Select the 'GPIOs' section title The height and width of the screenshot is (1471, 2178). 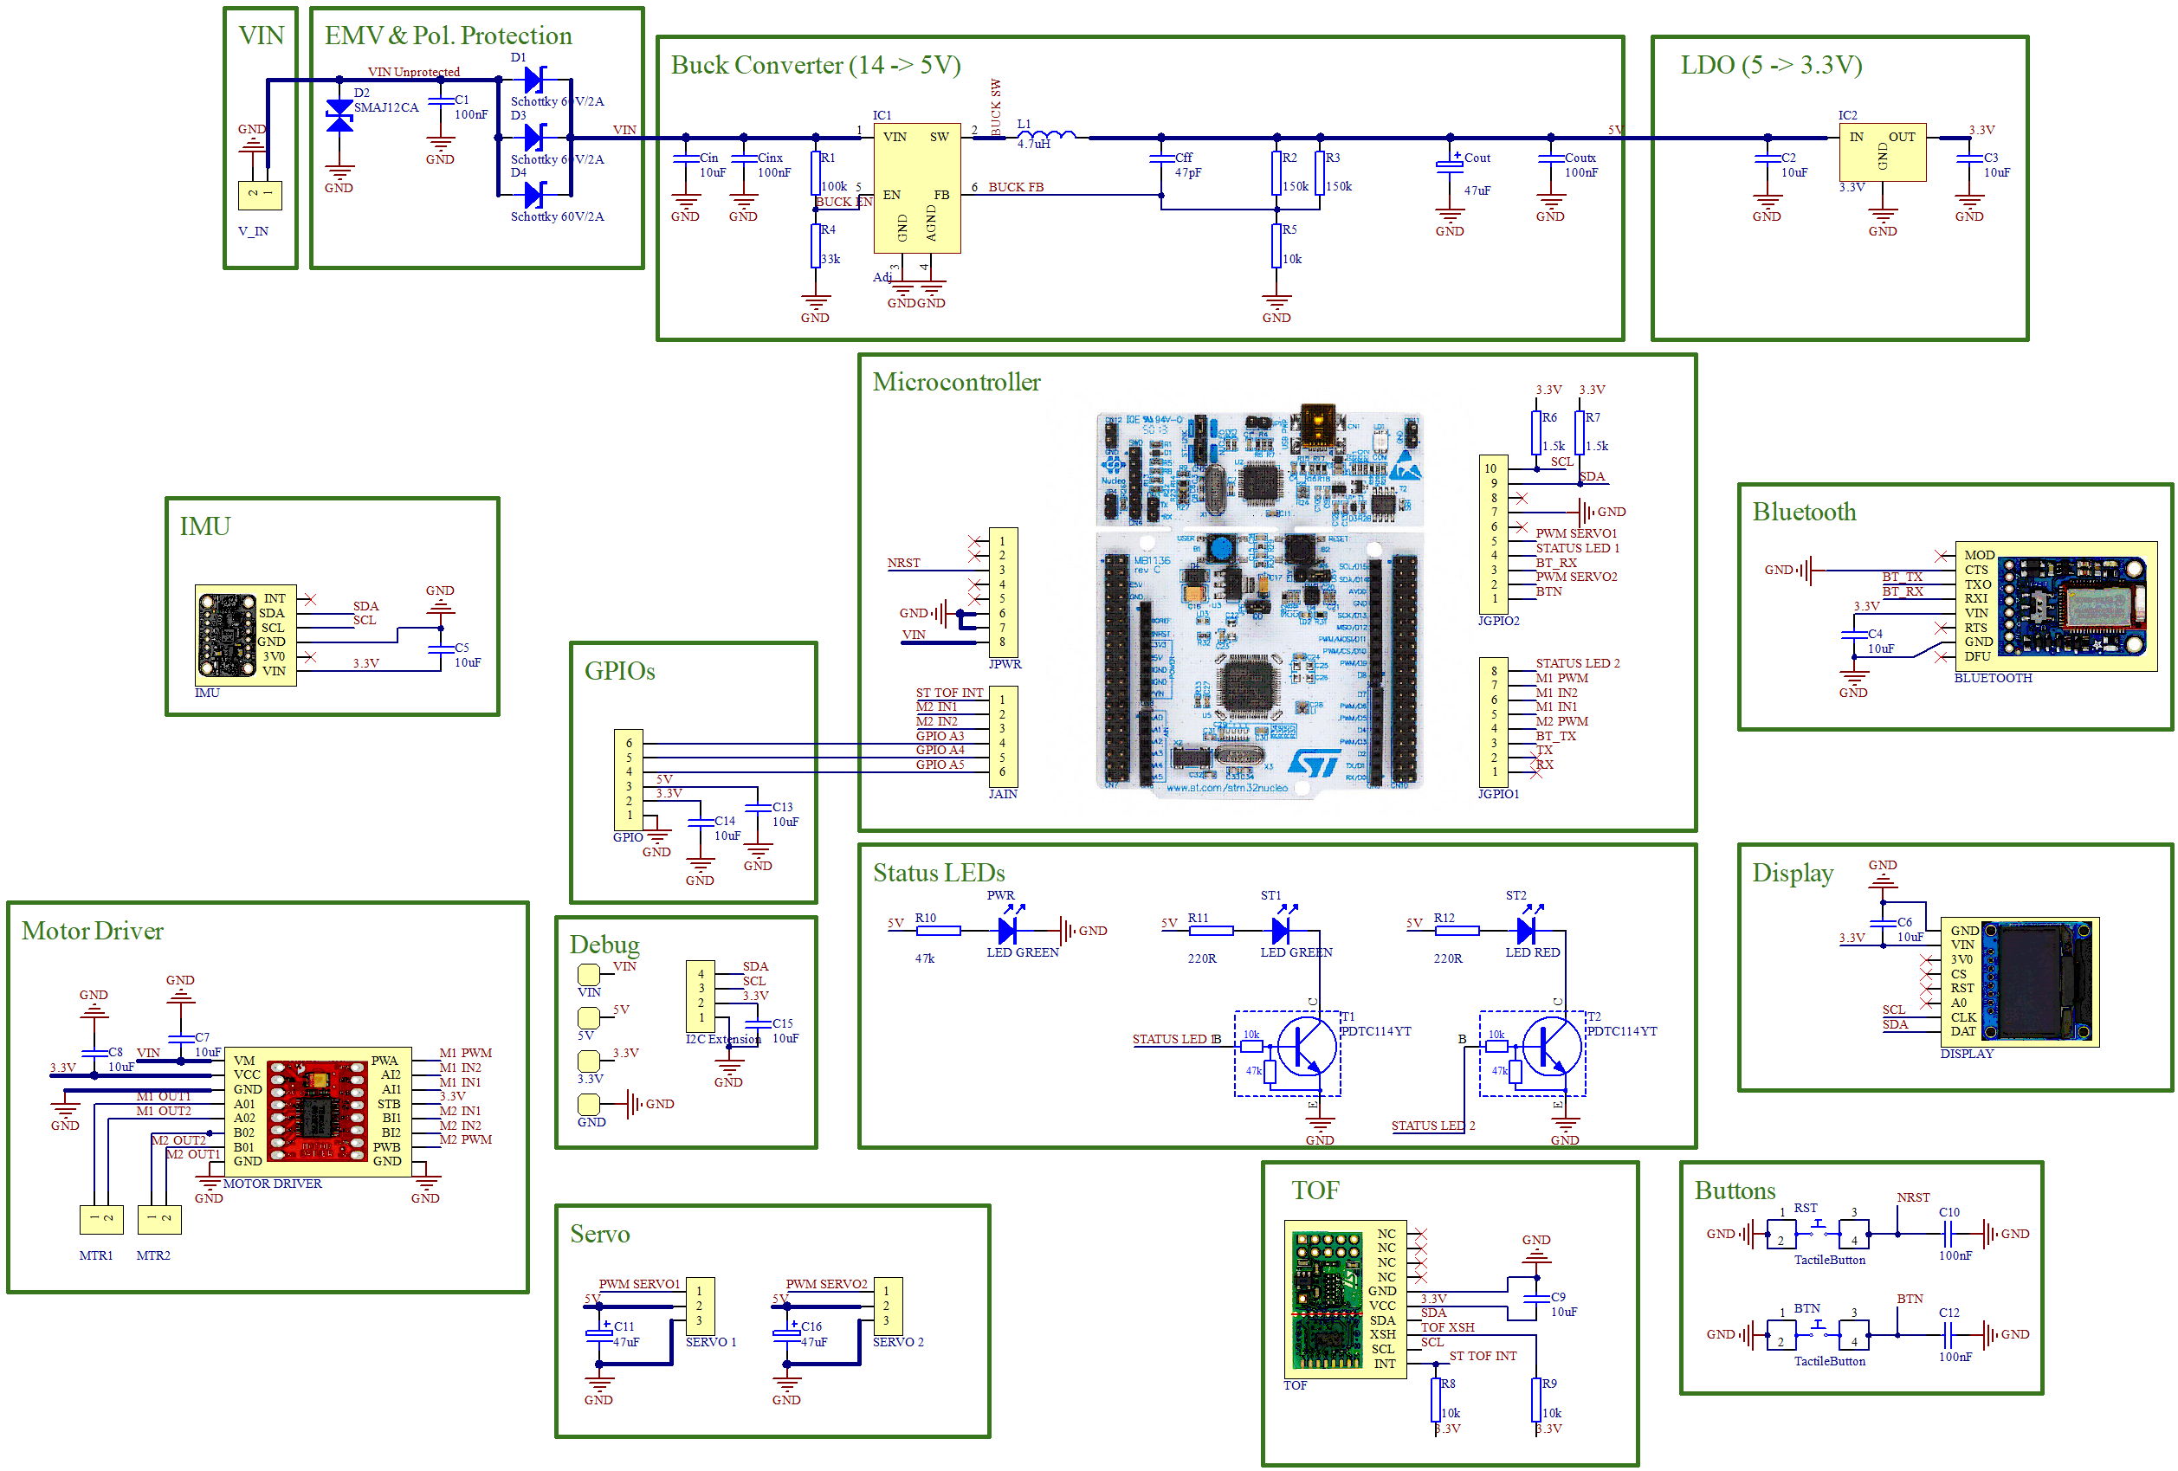(x=619, y=671)
